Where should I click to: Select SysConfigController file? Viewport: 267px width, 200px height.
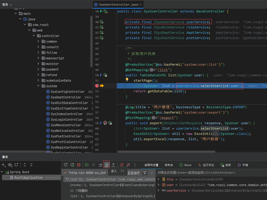click(x=68, y=92)
